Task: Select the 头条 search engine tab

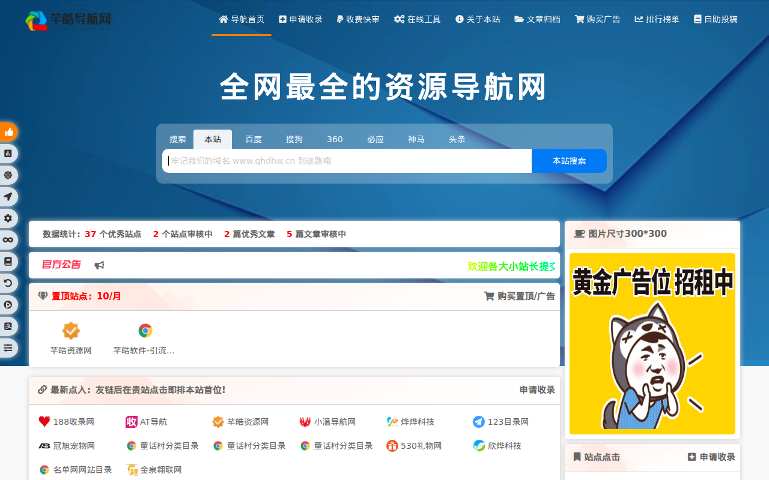Action: pos(457,139)
